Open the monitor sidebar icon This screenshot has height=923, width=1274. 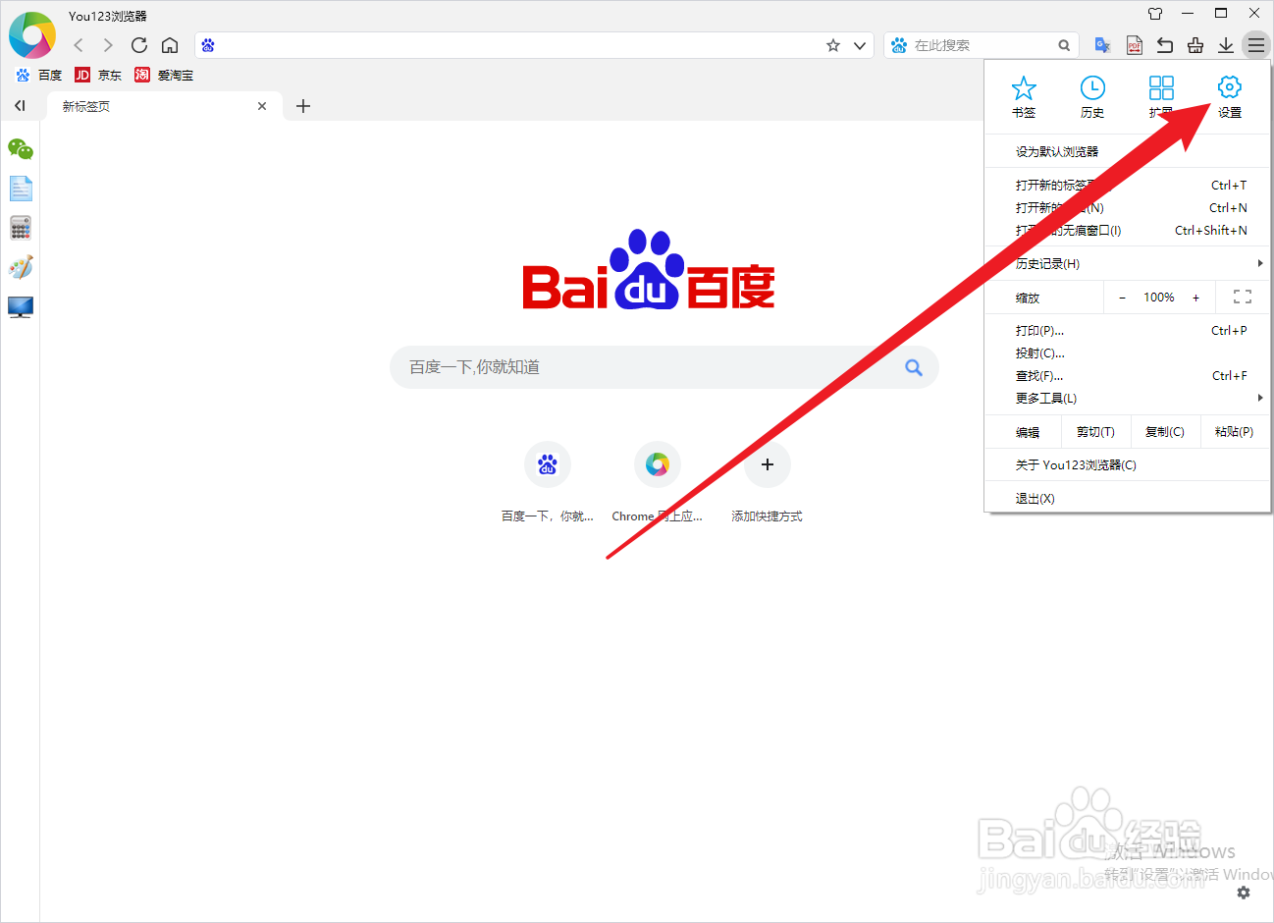[x=21, y=307]
